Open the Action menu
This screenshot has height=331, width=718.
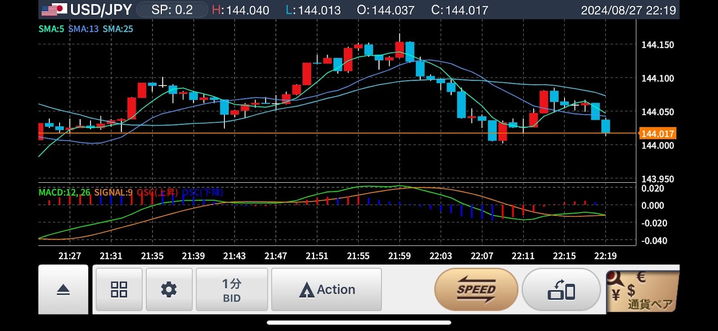pos(327,289)
